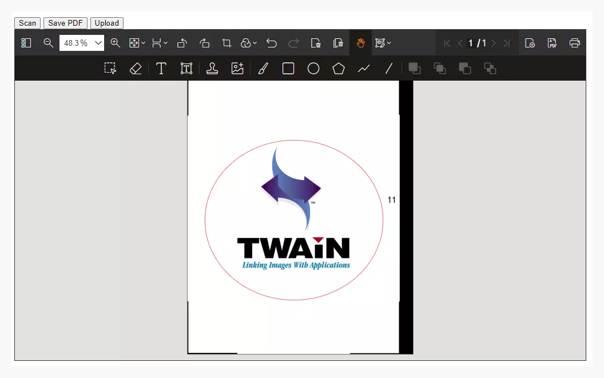This screenshot has height=378, width=604.
Task: Select the Crop tool
Action: pos(227,43)
